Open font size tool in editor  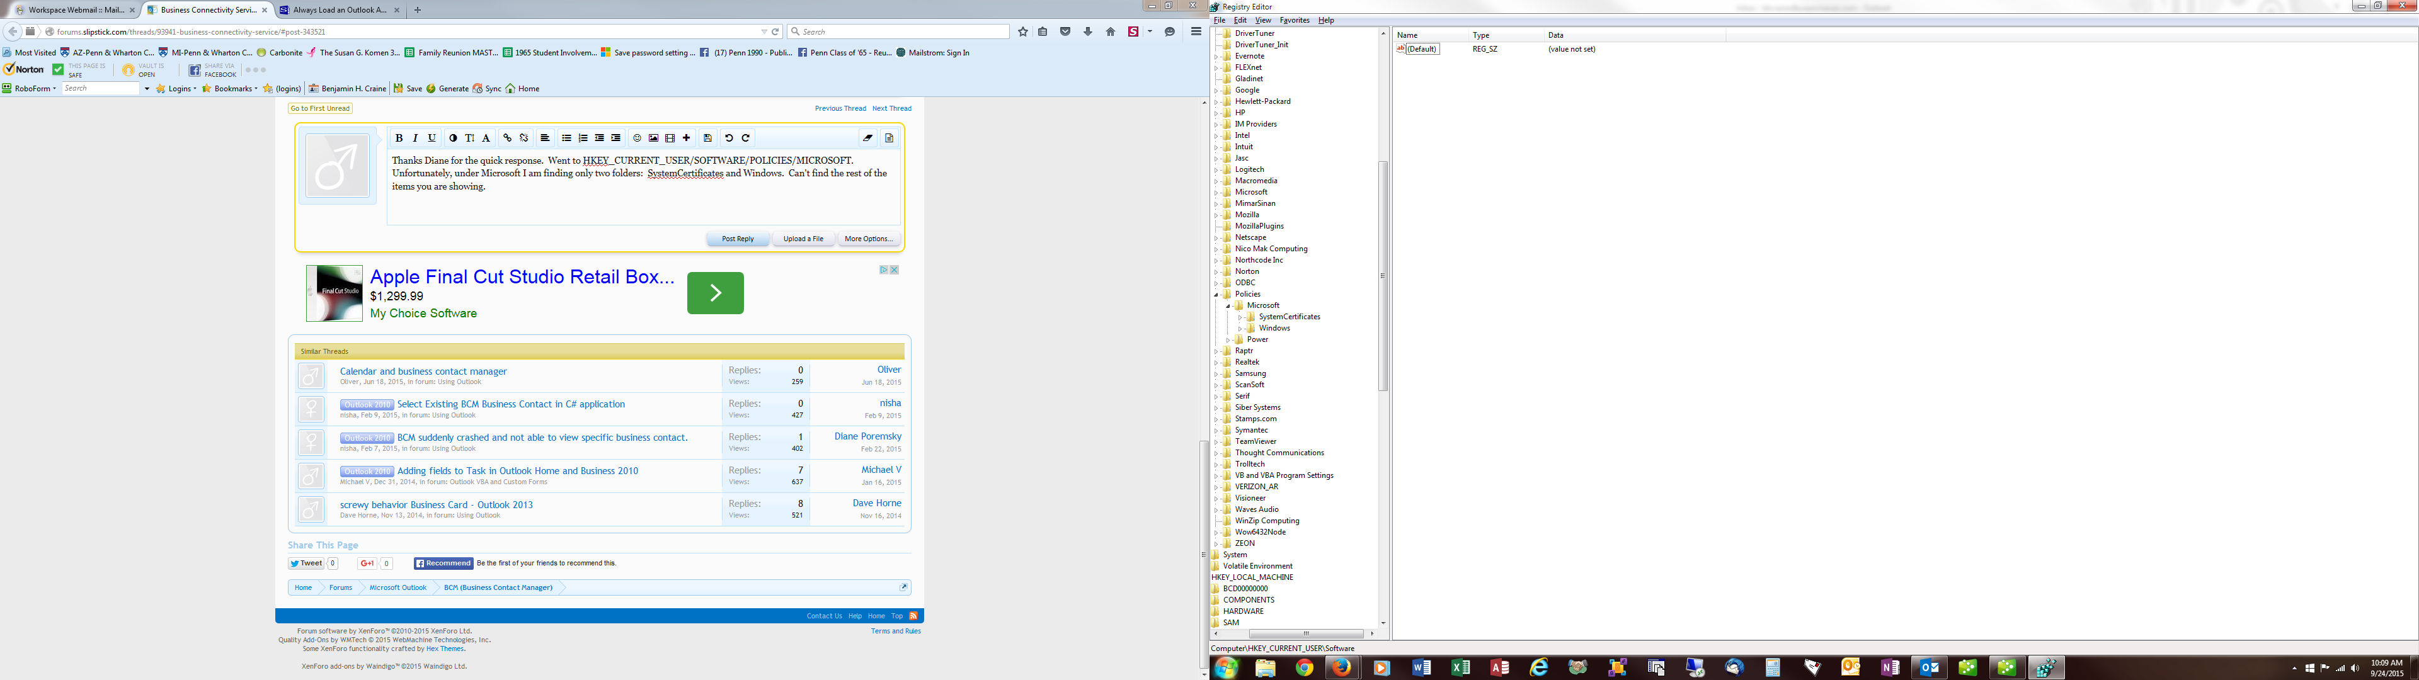coord(469,138)
